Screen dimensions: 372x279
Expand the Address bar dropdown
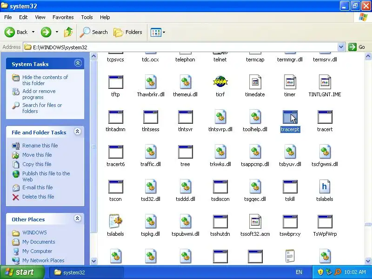[341, 47]
